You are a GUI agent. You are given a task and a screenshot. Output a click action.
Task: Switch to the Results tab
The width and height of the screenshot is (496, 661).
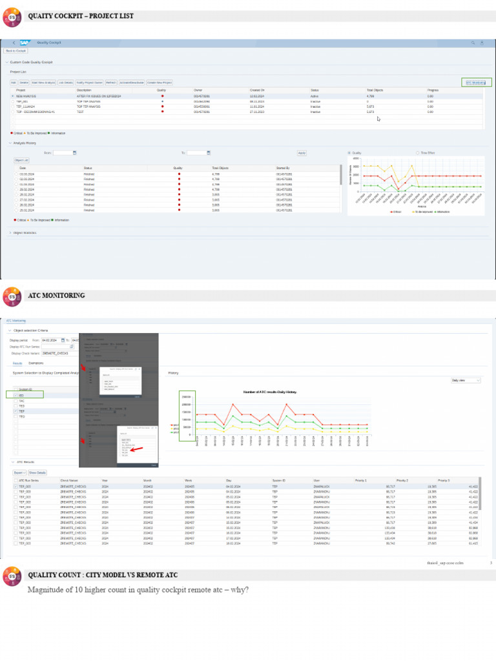(17, 363)
